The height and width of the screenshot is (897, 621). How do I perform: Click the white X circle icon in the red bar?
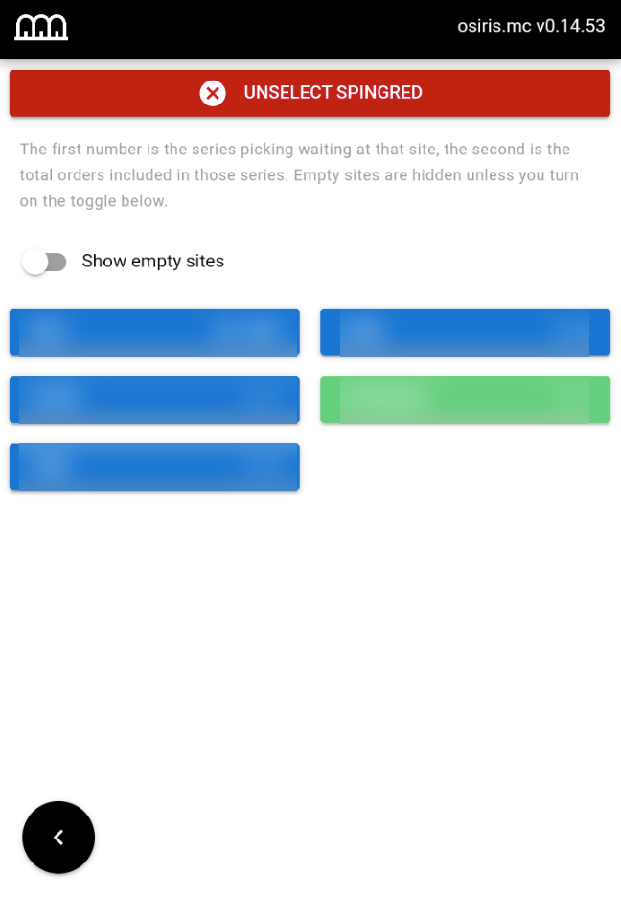pos(213,93)
